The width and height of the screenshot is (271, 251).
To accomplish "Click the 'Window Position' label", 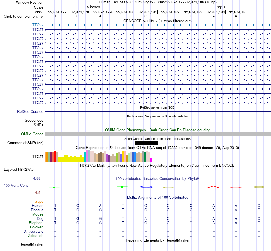I will [x=30, y=2].
